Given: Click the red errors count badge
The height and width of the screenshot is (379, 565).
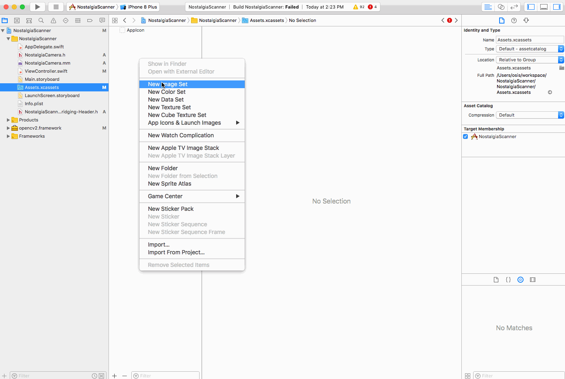Looking at the screenshot, I should click(372, 7).
